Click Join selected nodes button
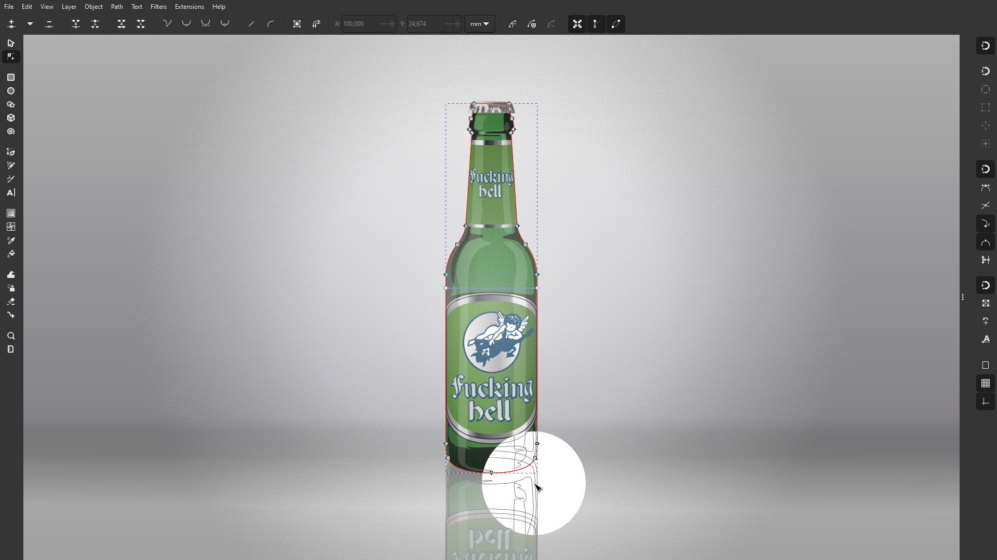This screenshot has height=560, width=997. click(x=76, y=24)
